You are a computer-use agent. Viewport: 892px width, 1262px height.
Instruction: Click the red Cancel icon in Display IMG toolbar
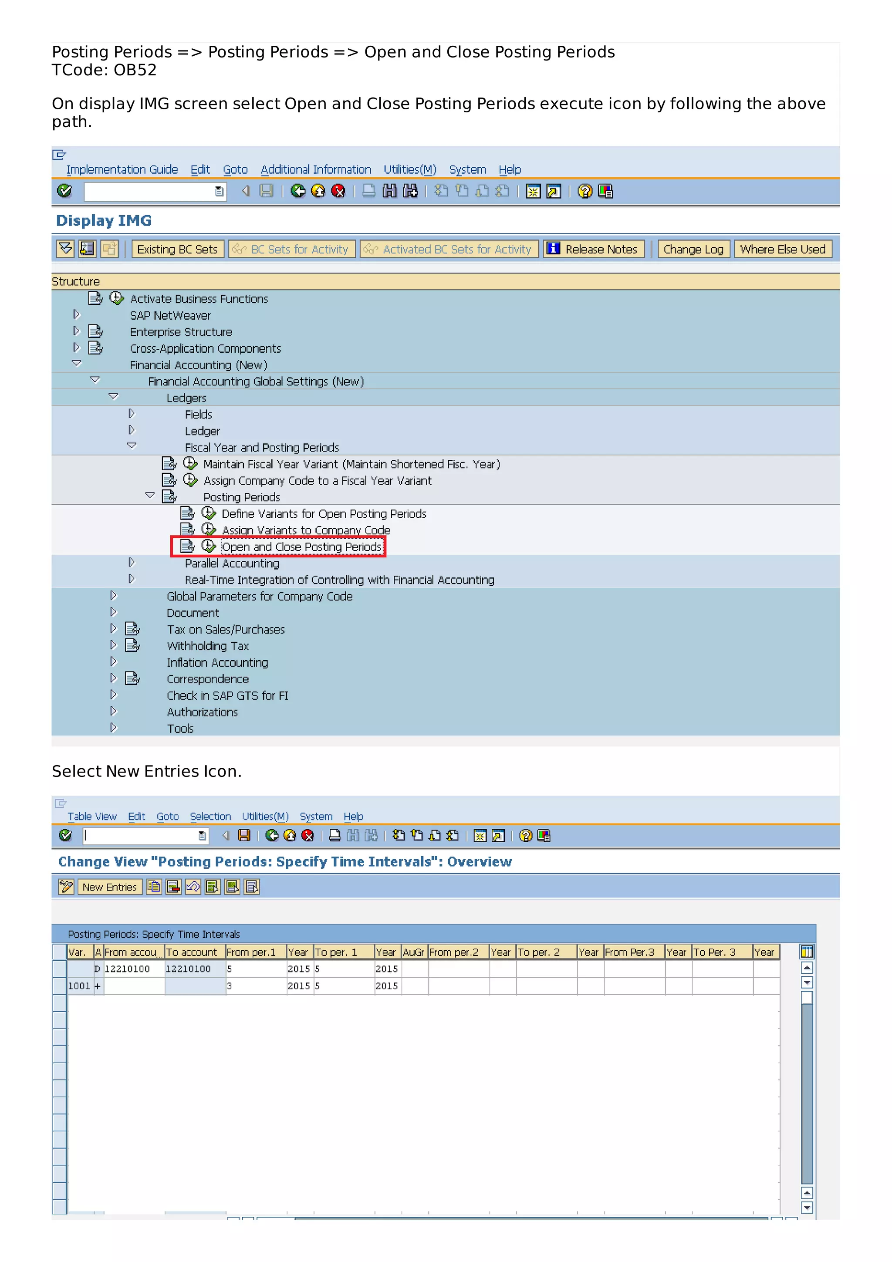coord(338,191)
